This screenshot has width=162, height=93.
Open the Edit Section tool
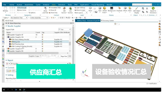(64, 10)
